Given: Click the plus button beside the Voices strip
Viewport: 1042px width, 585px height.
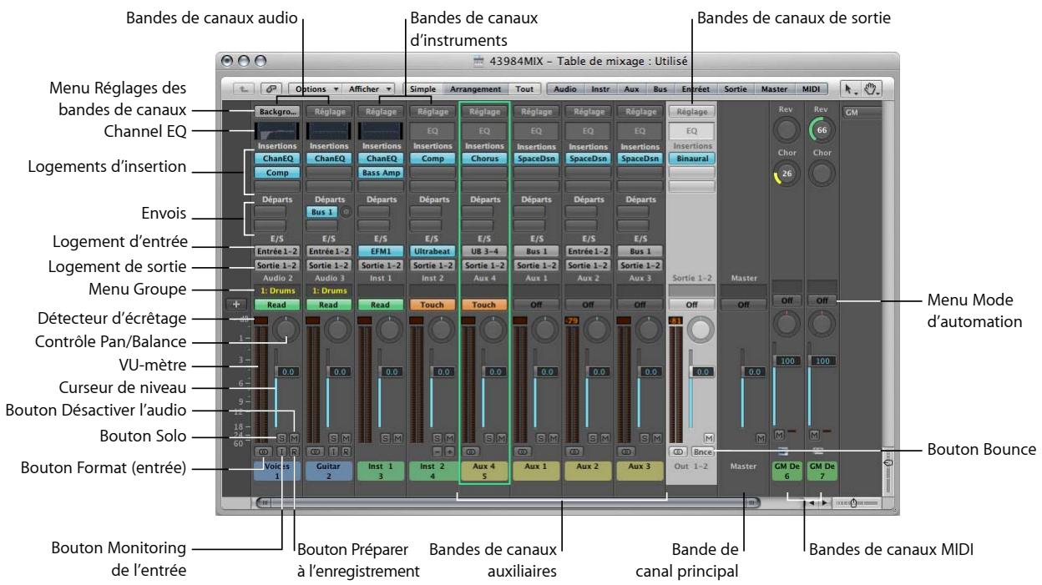Looking at the screenshot, I should [237, 305].
